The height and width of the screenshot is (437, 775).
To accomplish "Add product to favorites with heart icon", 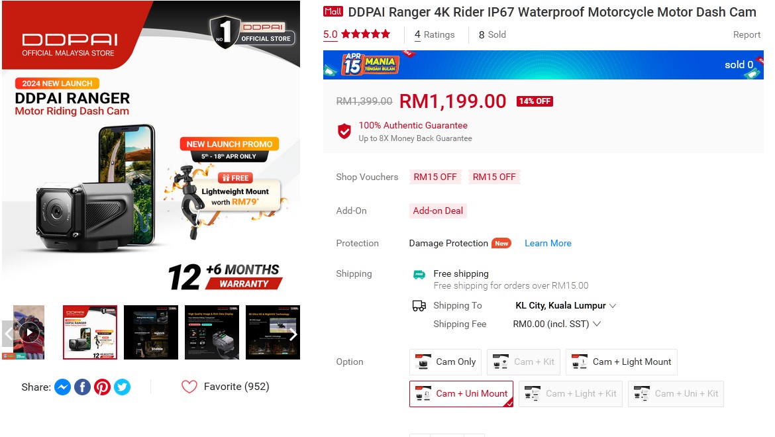I will click(189, 387).
